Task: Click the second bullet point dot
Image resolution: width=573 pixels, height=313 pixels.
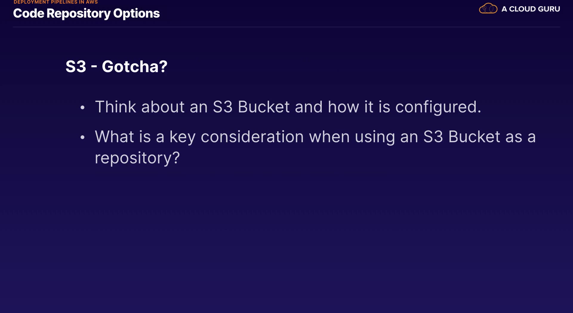Action: click(x=83, y=137)
